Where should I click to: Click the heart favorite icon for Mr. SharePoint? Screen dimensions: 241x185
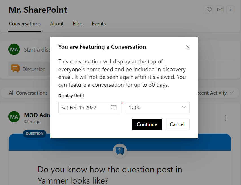pyautogui.click(x=209, y=10)
